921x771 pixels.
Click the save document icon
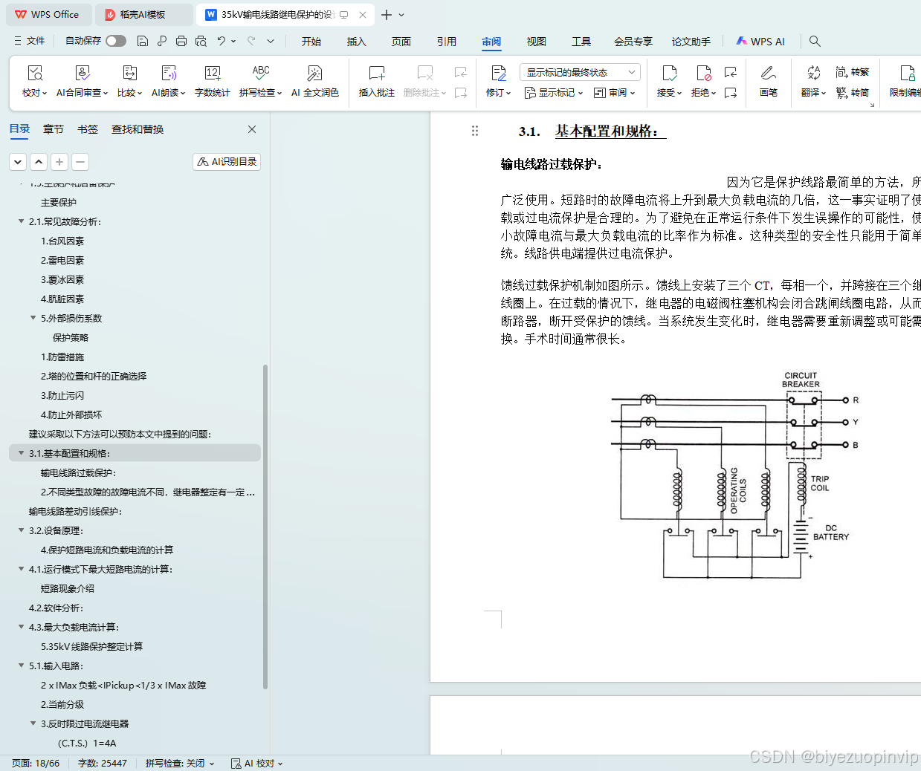(x=143, y=41)
